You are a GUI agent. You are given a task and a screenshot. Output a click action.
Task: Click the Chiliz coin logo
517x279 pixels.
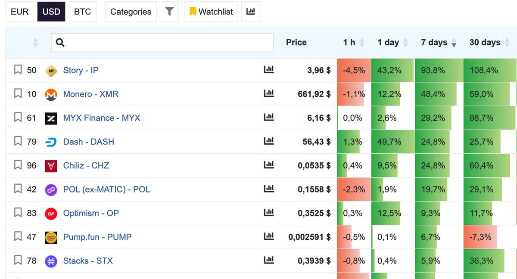[x=51, y=166]
